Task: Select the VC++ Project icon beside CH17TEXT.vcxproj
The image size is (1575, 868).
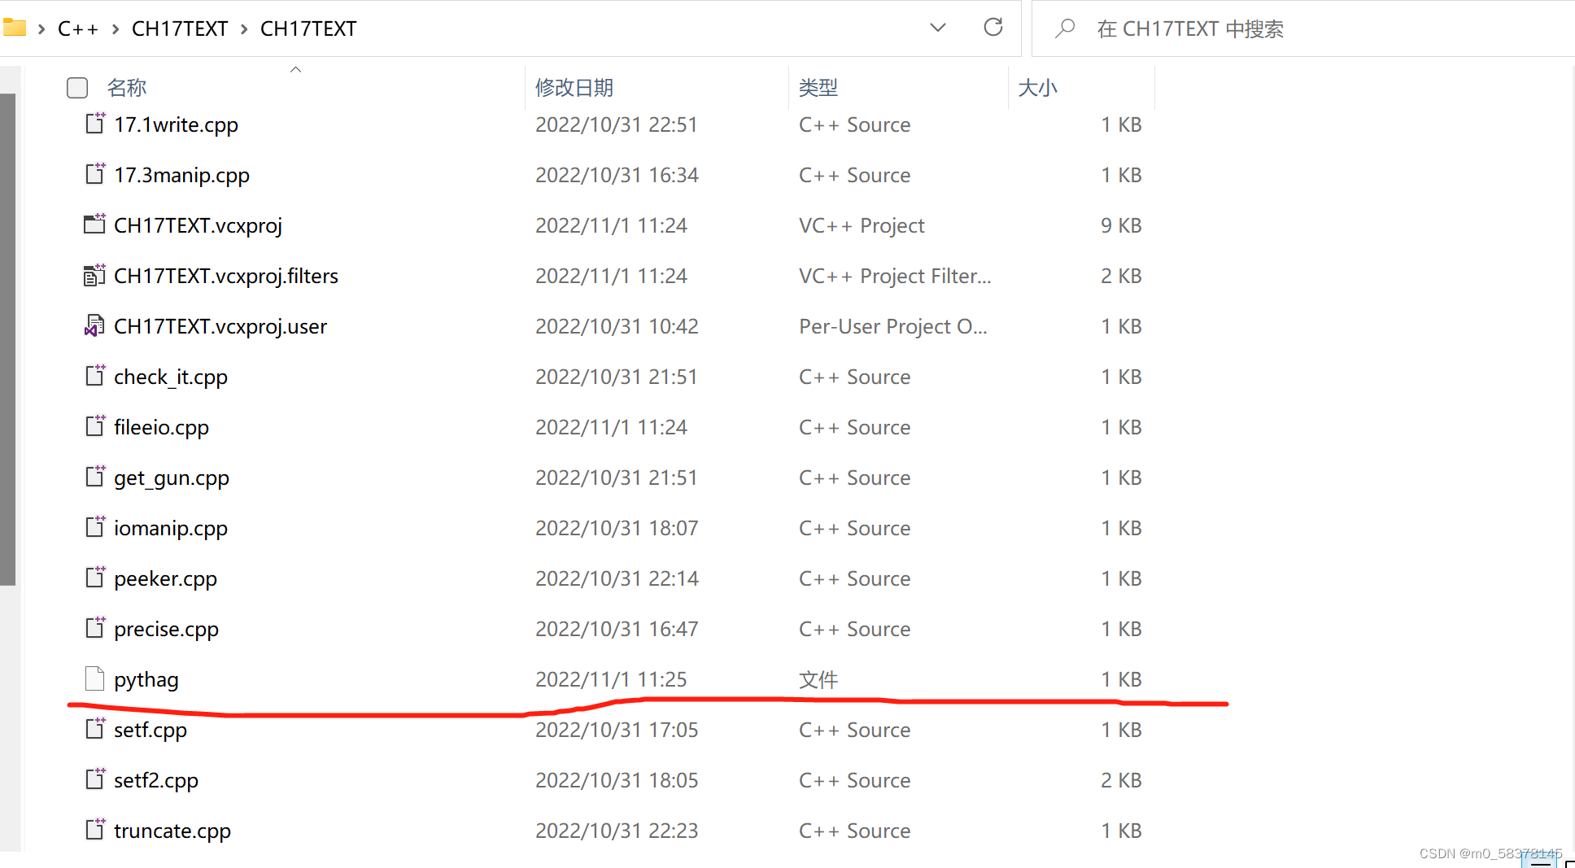Action: pyautogui.click(x=94, y=225)
